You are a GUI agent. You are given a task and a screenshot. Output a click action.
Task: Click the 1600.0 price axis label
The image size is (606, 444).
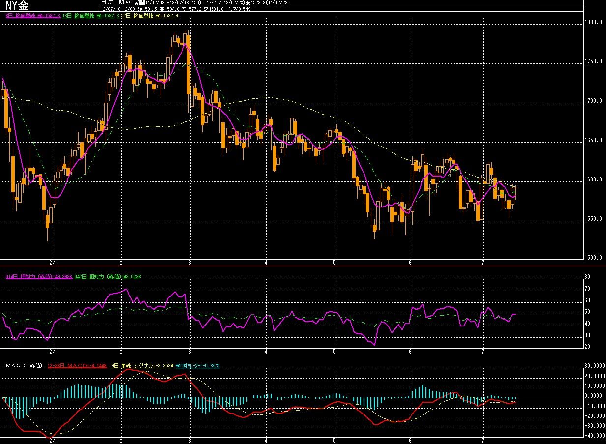click(593, 179)
